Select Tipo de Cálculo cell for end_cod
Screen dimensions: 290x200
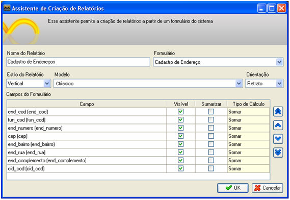pos(248,112)
